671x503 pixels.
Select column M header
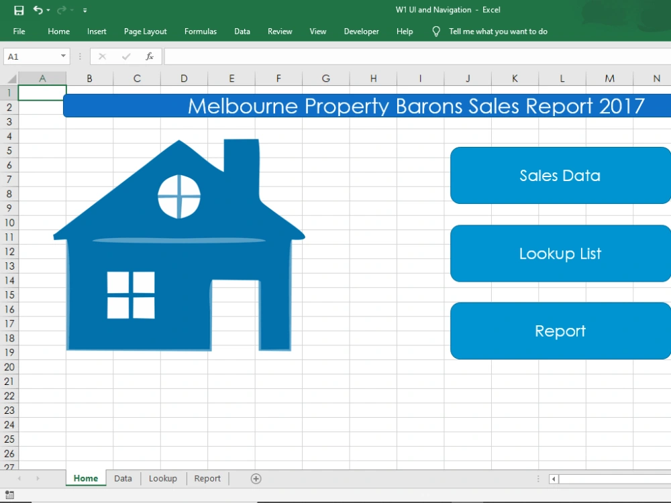click(609, 78)
